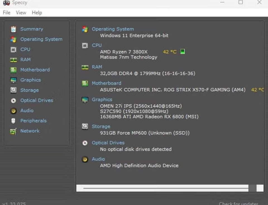Image resolution: width=268 pixels, height=205 pixels.
Task: Open the Help menu
Action: pos(37,13)
